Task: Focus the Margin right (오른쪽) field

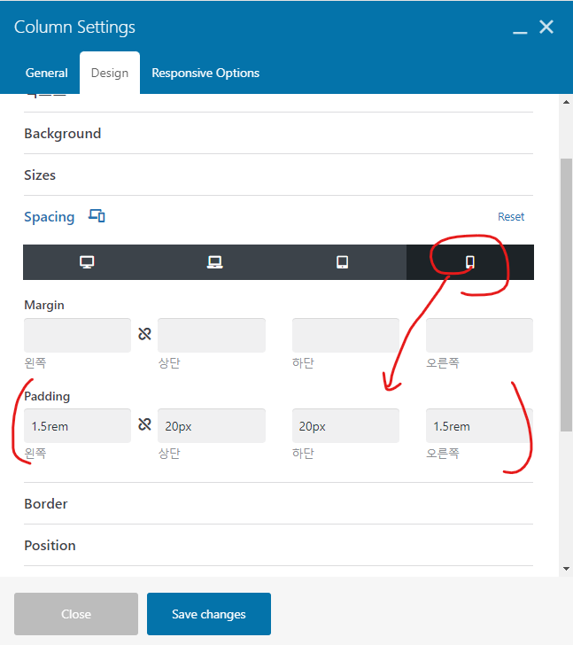Action: (x=479, y=335)
